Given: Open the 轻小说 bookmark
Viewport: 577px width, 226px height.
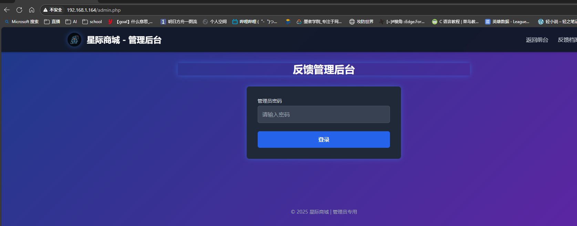Looking at the screenshot, I should tap(557, 22).
